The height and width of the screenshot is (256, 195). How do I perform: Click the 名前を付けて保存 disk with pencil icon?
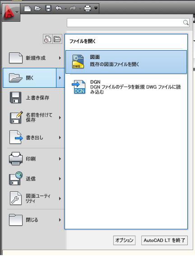tap(16, 117)
